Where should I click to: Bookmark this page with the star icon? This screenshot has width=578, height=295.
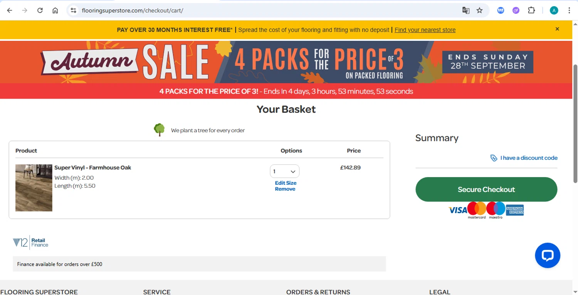click(x=479, y=10)
